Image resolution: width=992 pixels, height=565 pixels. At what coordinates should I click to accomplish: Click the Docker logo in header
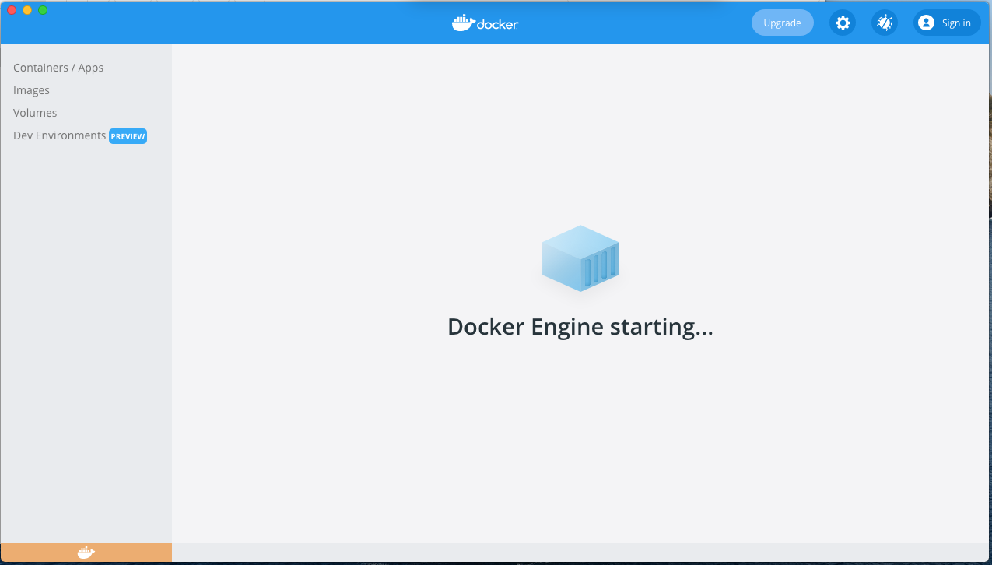point(485,23)
